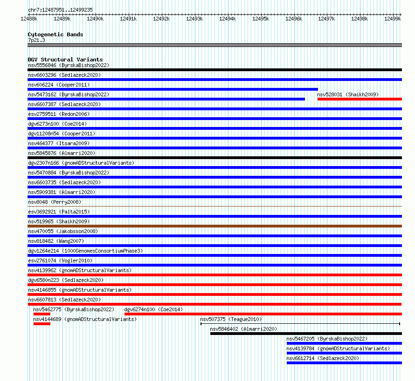Click the nsv818482 (Wang2007) label
This screenshot has width=415, height=381.
56,241
